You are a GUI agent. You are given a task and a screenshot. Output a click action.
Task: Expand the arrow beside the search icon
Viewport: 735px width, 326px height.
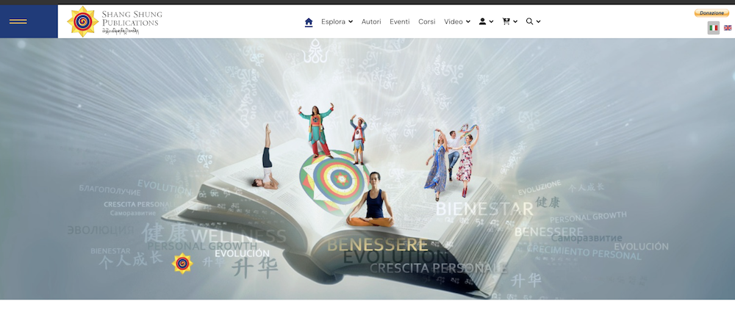539,22
